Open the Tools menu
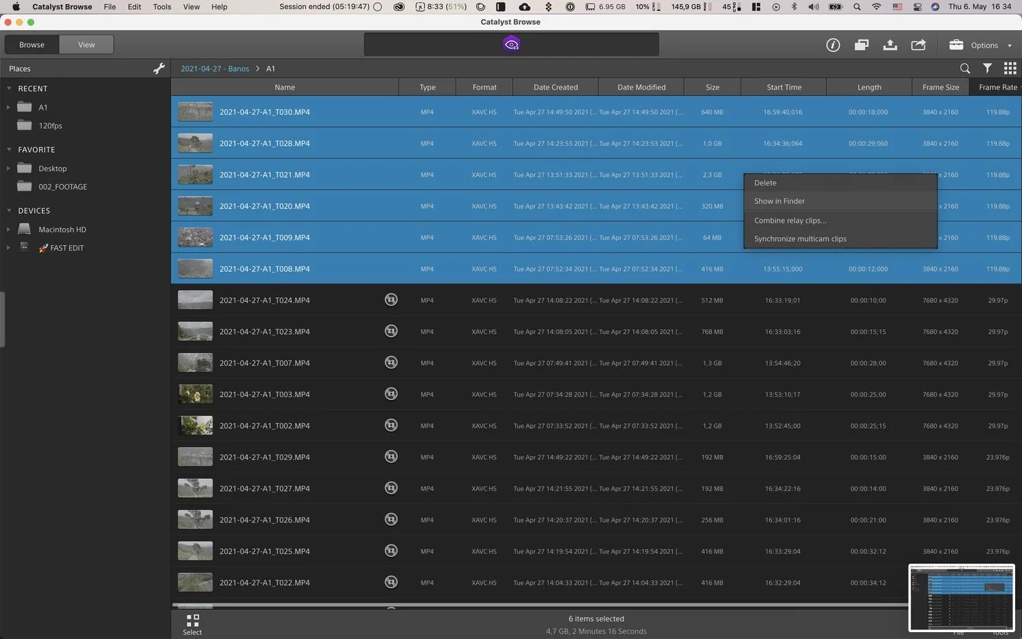 coord(162,7)
